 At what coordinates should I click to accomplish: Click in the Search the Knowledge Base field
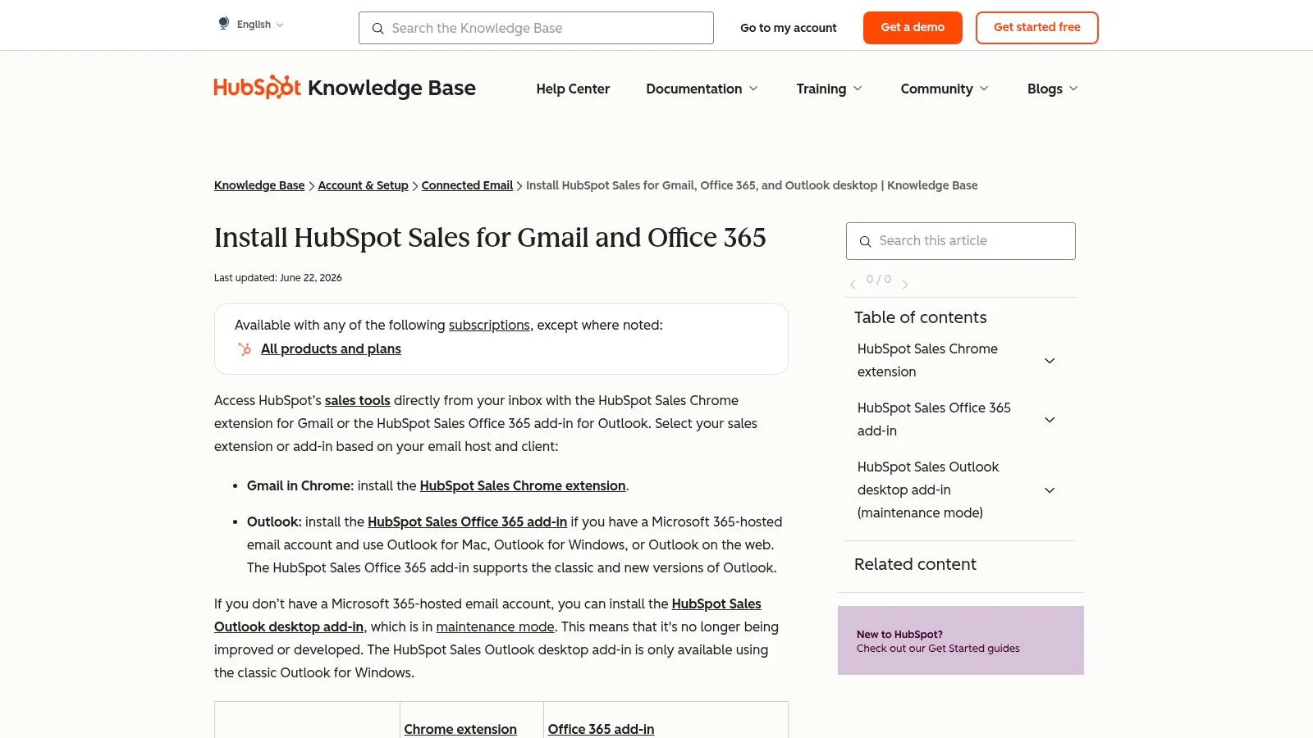click(x=536, y=28)
